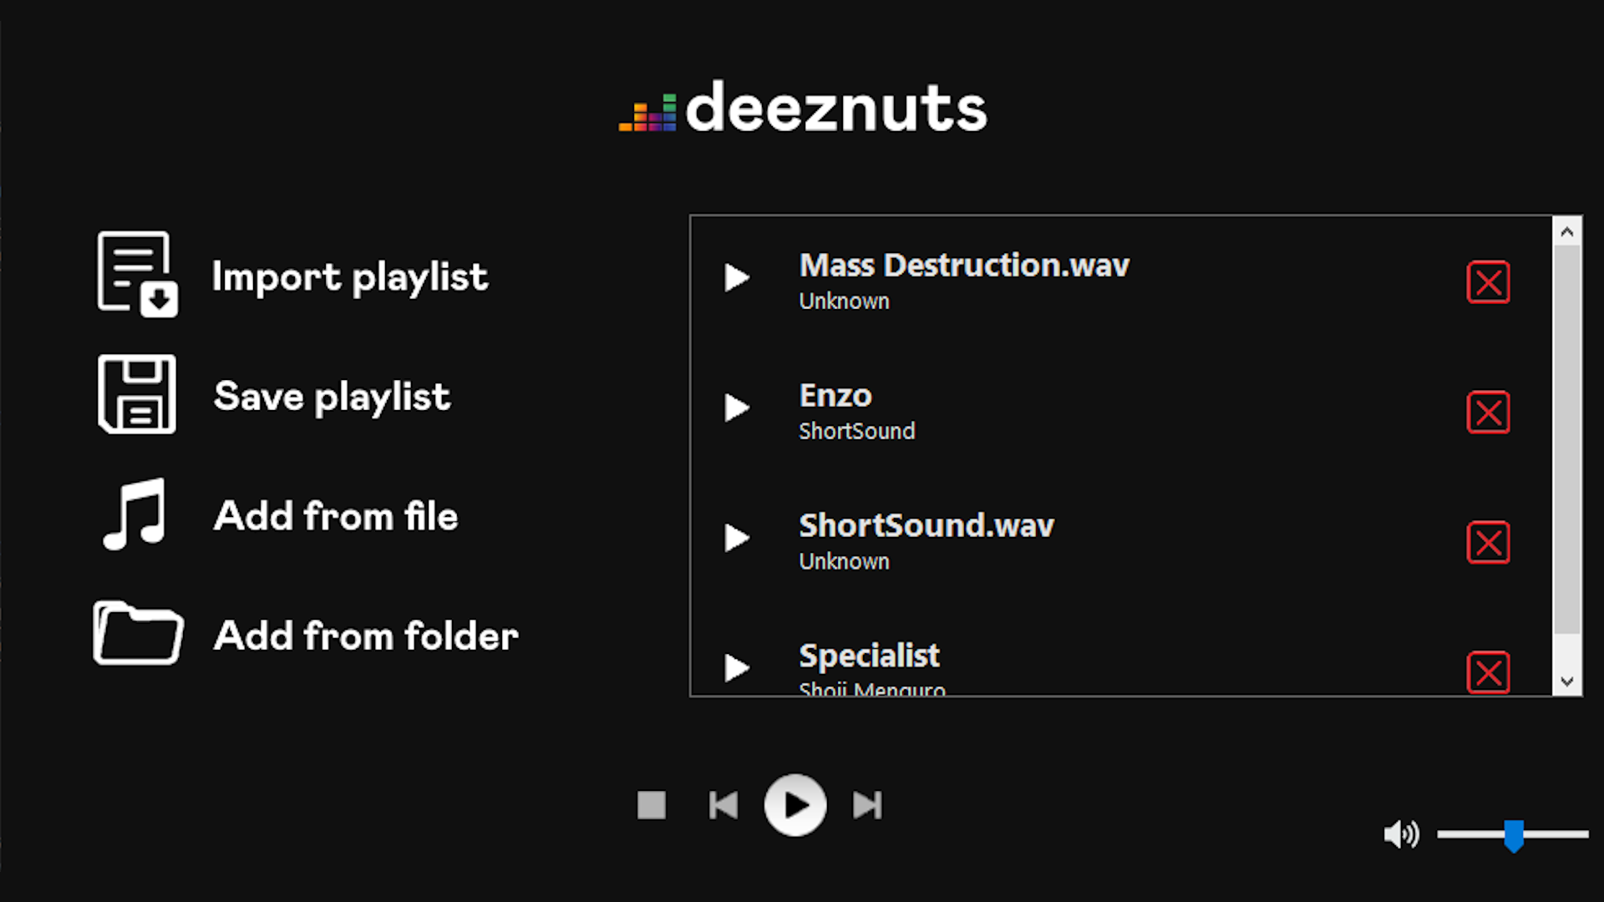The height and width of the screenshot is (902, 1604).
Task: Play the Specialist track
Action: (x=736, y=668)
